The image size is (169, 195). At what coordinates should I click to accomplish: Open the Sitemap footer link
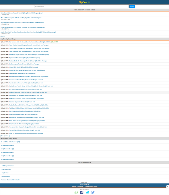(74, 186)
